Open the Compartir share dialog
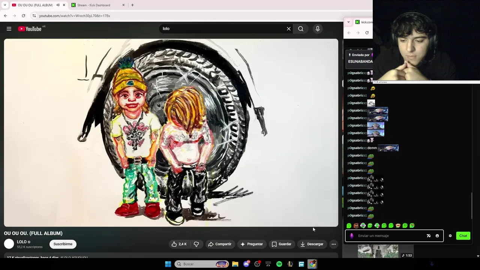This screenshot has width=480, height=270. coord(220,244)
